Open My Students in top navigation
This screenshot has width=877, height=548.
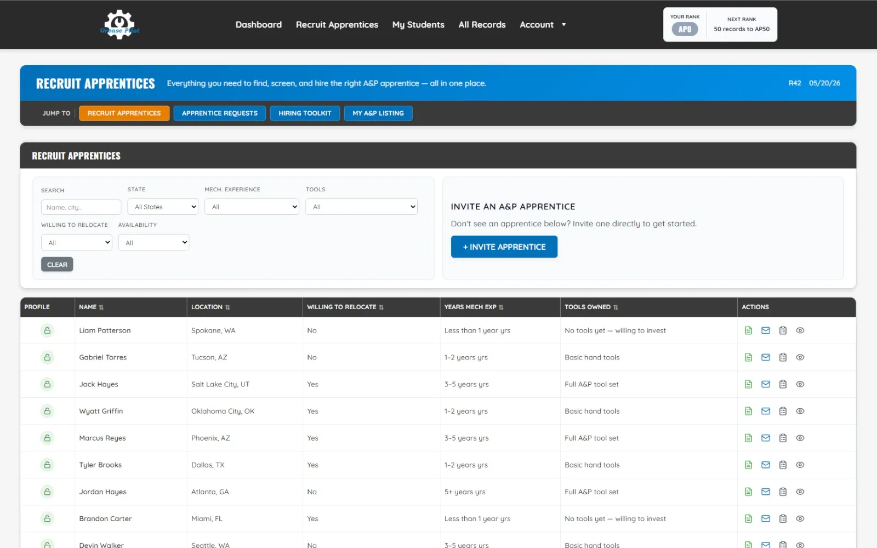click(x=418, y=25)
